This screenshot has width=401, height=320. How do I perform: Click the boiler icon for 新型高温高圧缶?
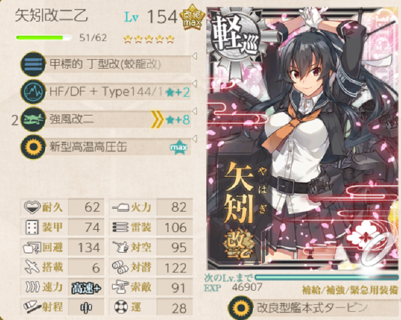(x=33, y=147)
